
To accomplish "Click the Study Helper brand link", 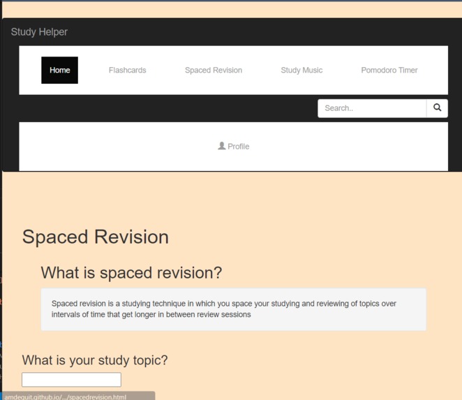I will click(x=39, y=32).
